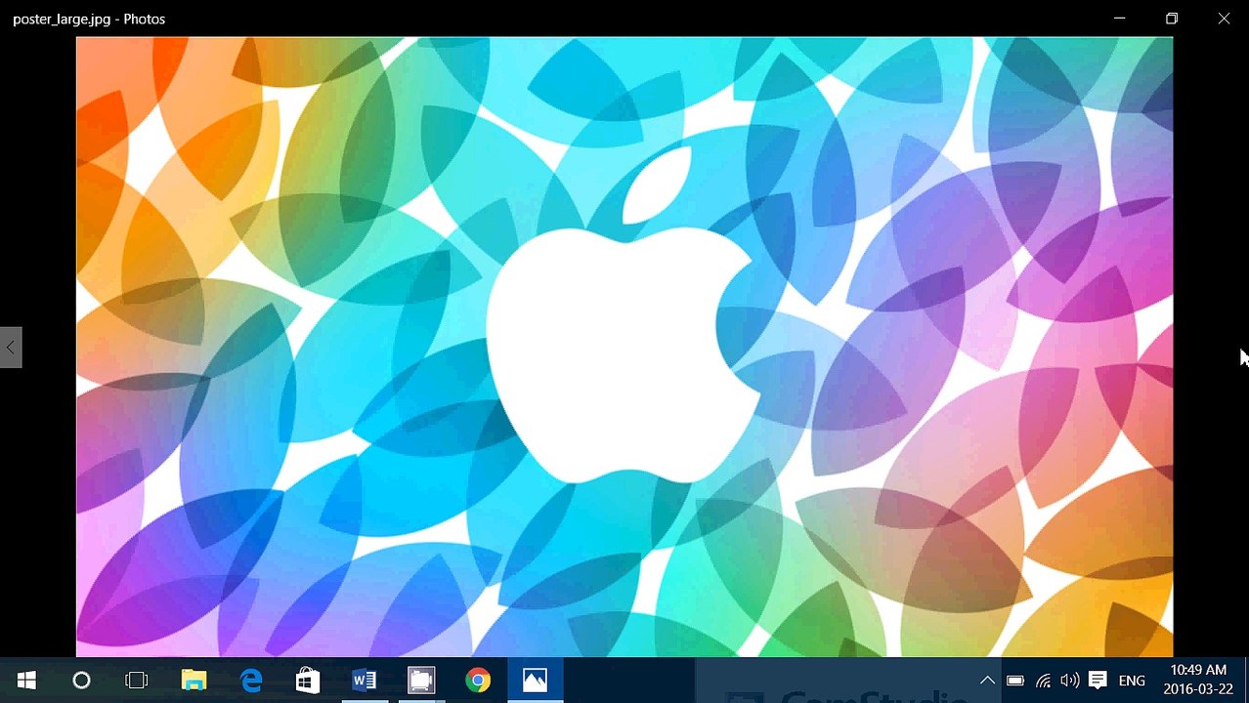The image size is (1249, 703).
Task: Show hidden system tray icons
Action: click(x=987, y=681)
